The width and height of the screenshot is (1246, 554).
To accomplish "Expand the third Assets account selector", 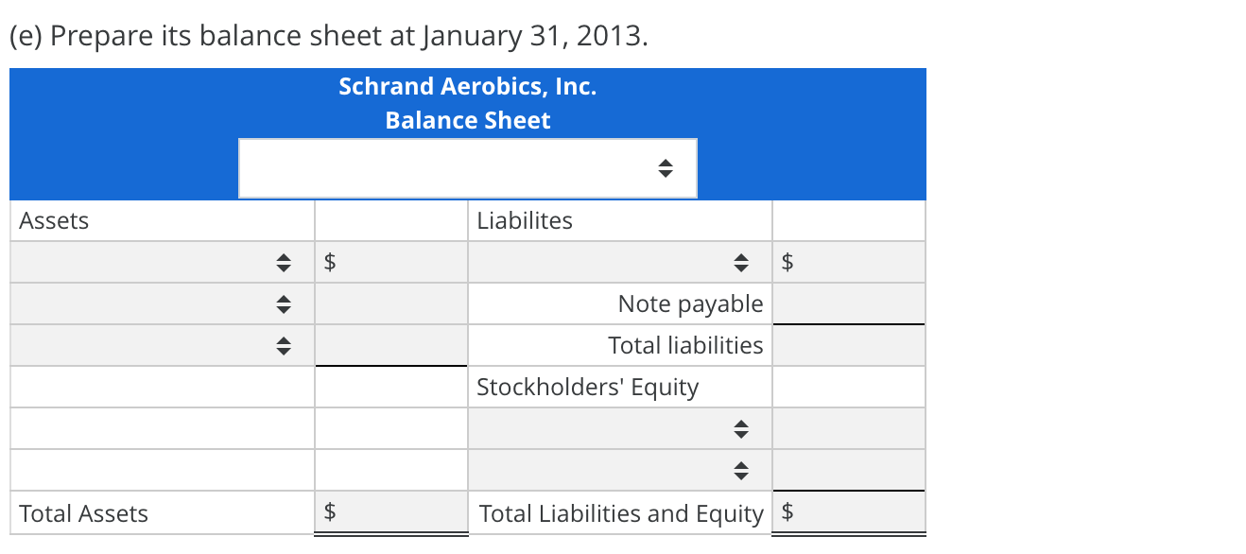I will (x=283, y=345).
